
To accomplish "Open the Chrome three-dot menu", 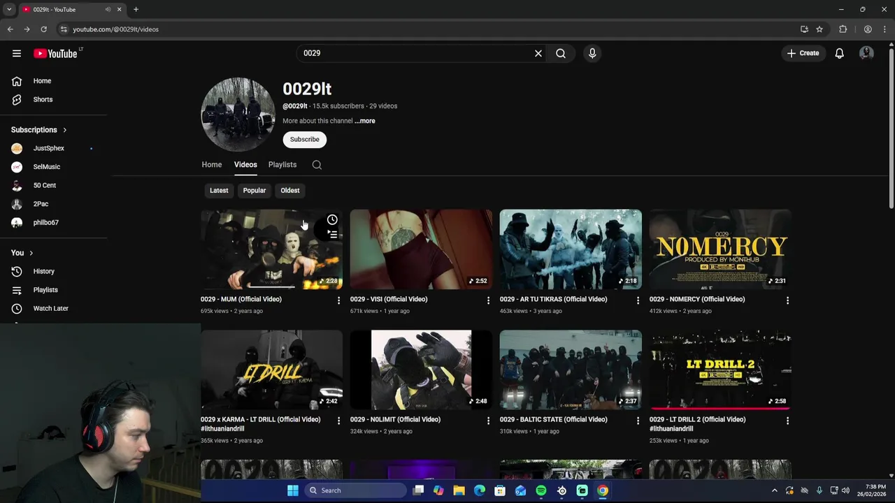I will (885, 29).
